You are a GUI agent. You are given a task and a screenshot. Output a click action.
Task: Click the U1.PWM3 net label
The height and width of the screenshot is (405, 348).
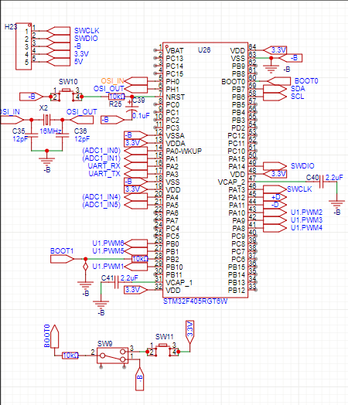pos(307,220)
